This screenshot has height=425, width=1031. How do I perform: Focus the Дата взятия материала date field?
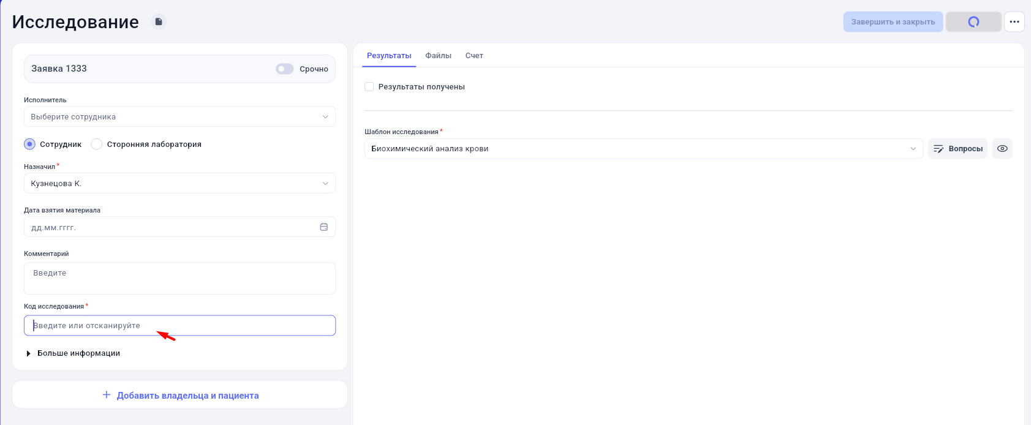(x=179, y=227)
